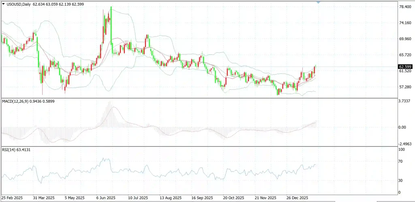This screenshot has height=202, width=415.
Task: Click the MACD 0.00 scale label
Action: click(x=402, y=127)
